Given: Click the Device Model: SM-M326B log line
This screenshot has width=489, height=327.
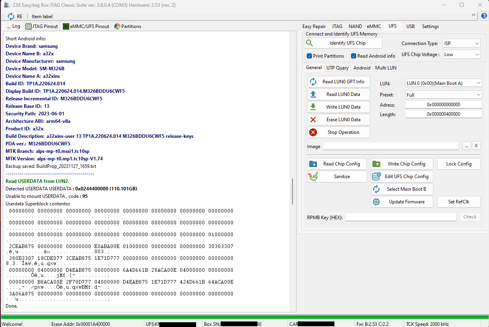Looking at the screenshot, I should [35, 69].
